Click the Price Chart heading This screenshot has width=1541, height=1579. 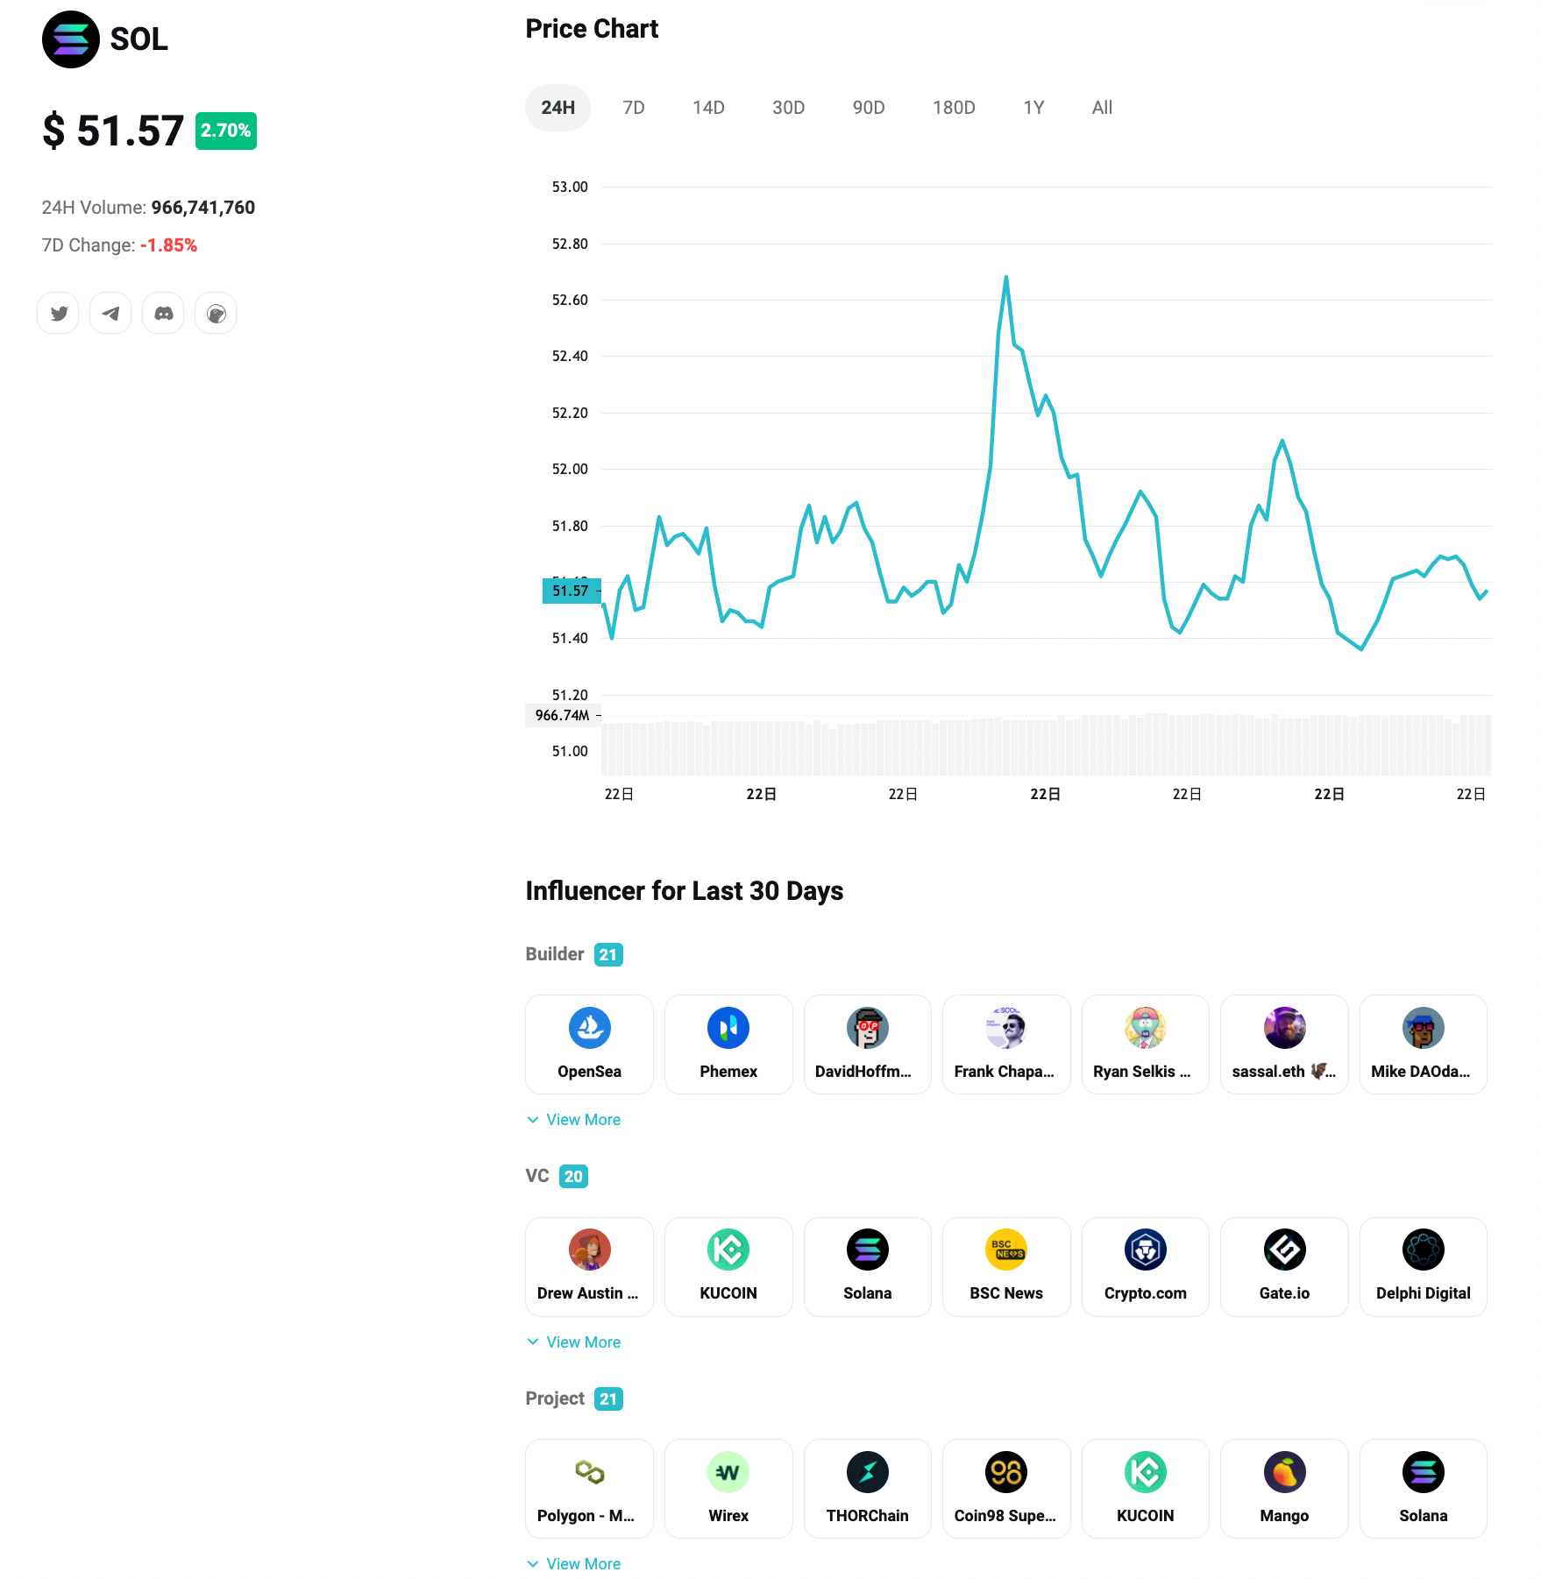tap(592, 29)
